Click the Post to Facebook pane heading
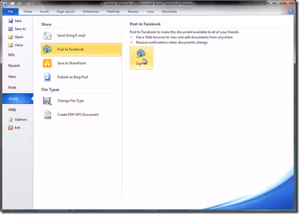299x214 pixels. pos(145,24)
